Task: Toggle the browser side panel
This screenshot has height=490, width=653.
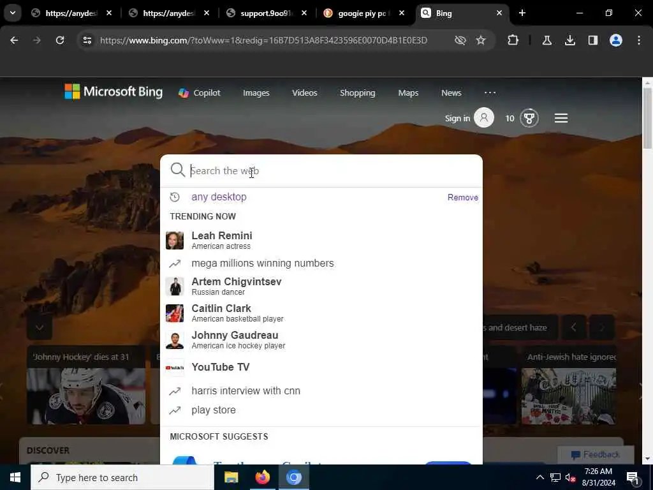Action: (593, 40)
